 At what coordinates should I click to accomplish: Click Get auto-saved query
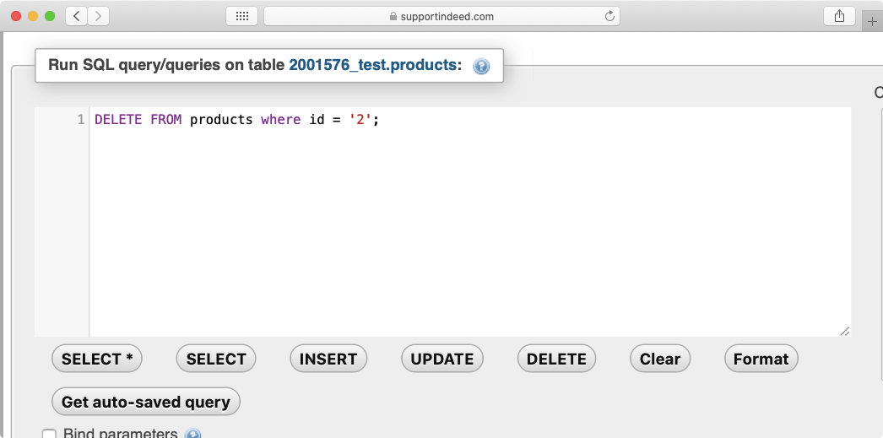coord(146,402)
